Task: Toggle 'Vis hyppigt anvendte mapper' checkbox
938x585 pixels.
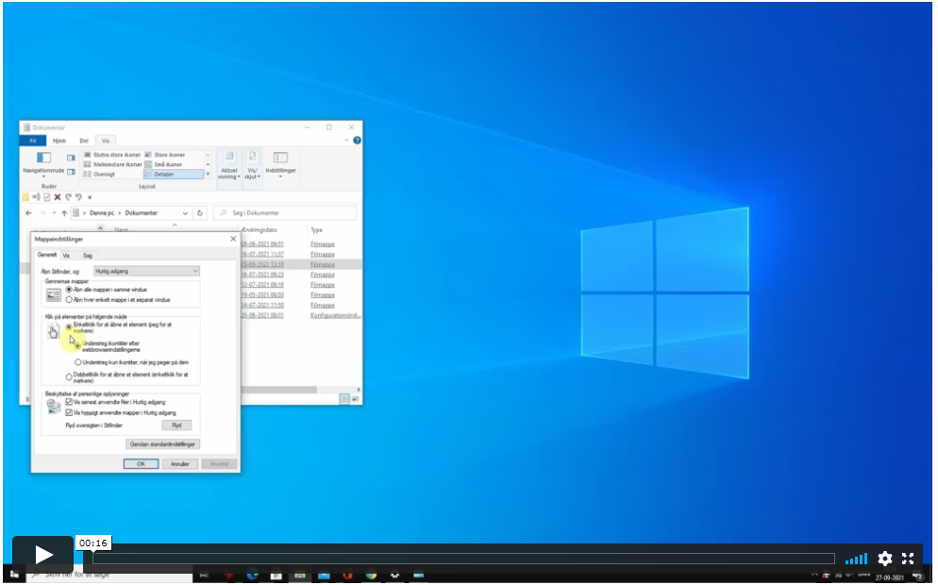Action: 69,412
